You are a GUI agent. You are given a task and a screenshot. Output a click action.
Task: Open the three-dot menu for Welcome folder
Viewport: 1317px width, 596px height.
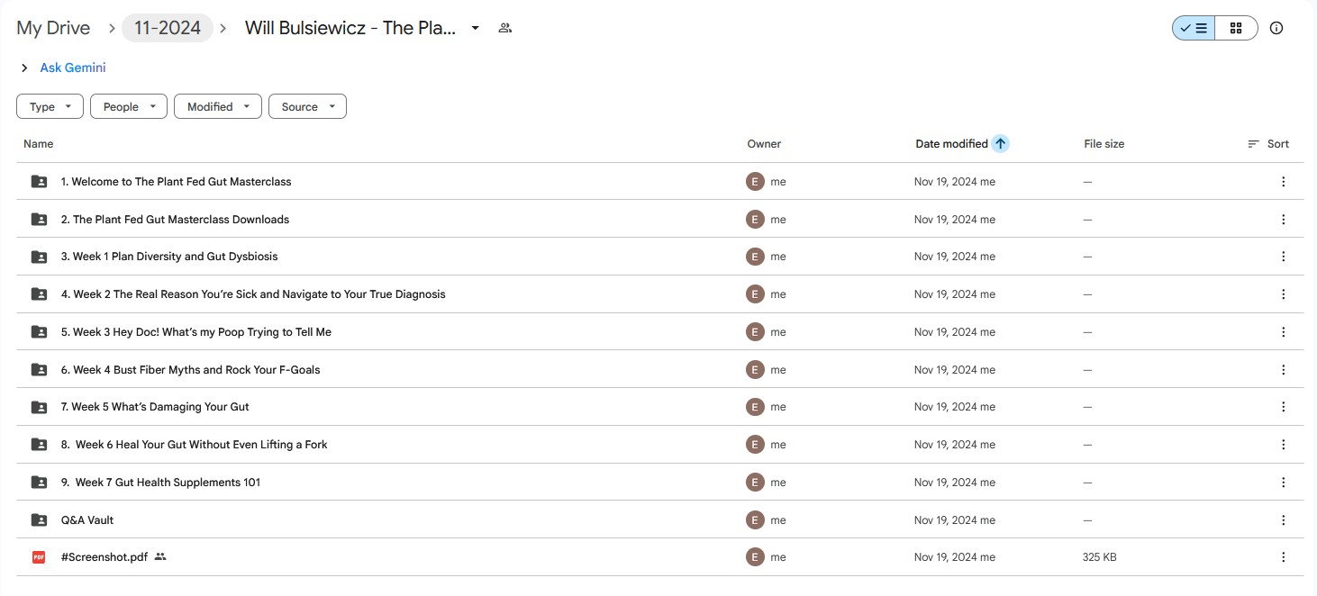click(1284, 182)
